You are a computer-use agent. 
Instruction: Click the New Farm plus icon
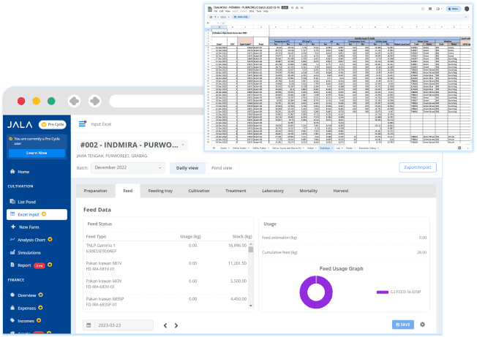pyautogui.click(x=12, y=227)
